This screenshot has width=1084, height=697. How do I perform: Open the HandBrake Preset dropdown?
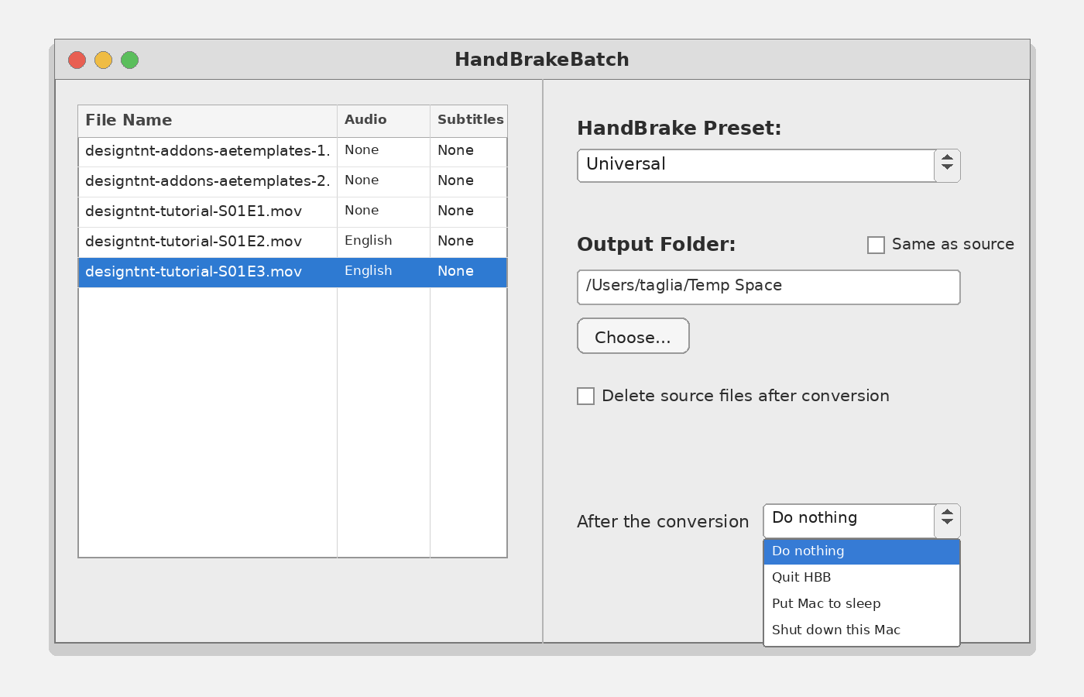(x=769, y=166)
